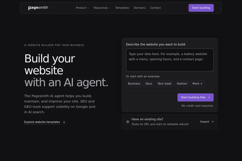Open the Contact nav link
This screenshot has width=242, height=161.
click(156, 8)
